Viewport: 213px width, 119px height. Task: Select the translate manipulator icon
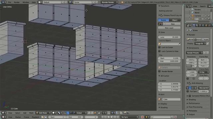(x=68, y=113)
